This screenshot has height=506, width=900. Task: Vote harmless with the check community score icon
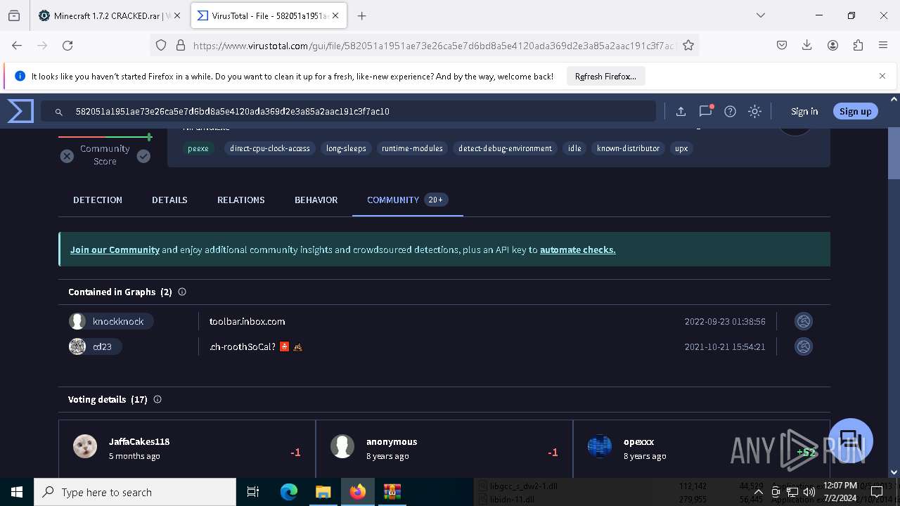pyautogui.click(x=143, y=156)
